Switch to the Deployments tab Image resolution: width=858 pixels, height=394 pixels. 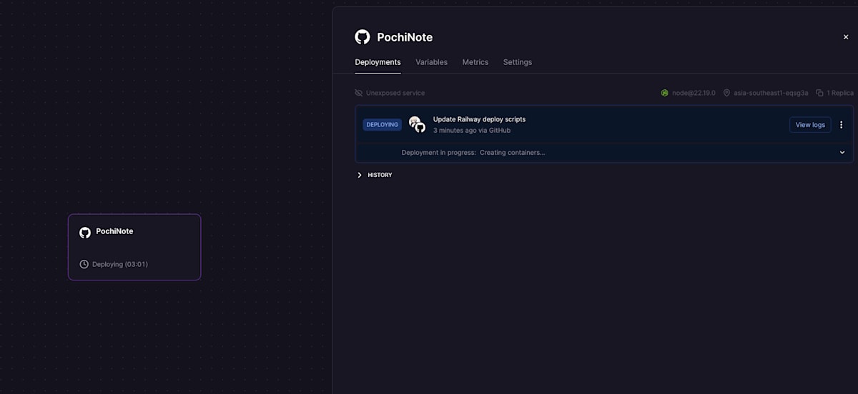(x=378, y=62)
